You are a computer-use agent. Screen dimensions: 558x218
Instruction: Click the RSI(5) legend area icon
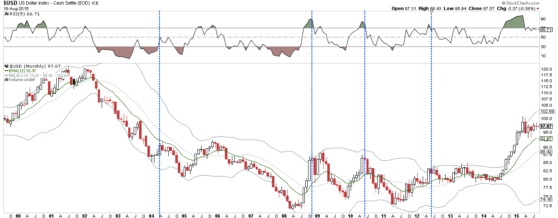coord(6,14)
